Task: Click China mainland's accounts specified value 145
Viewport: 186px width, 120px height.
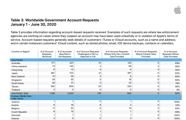Action: click(71, 66)
